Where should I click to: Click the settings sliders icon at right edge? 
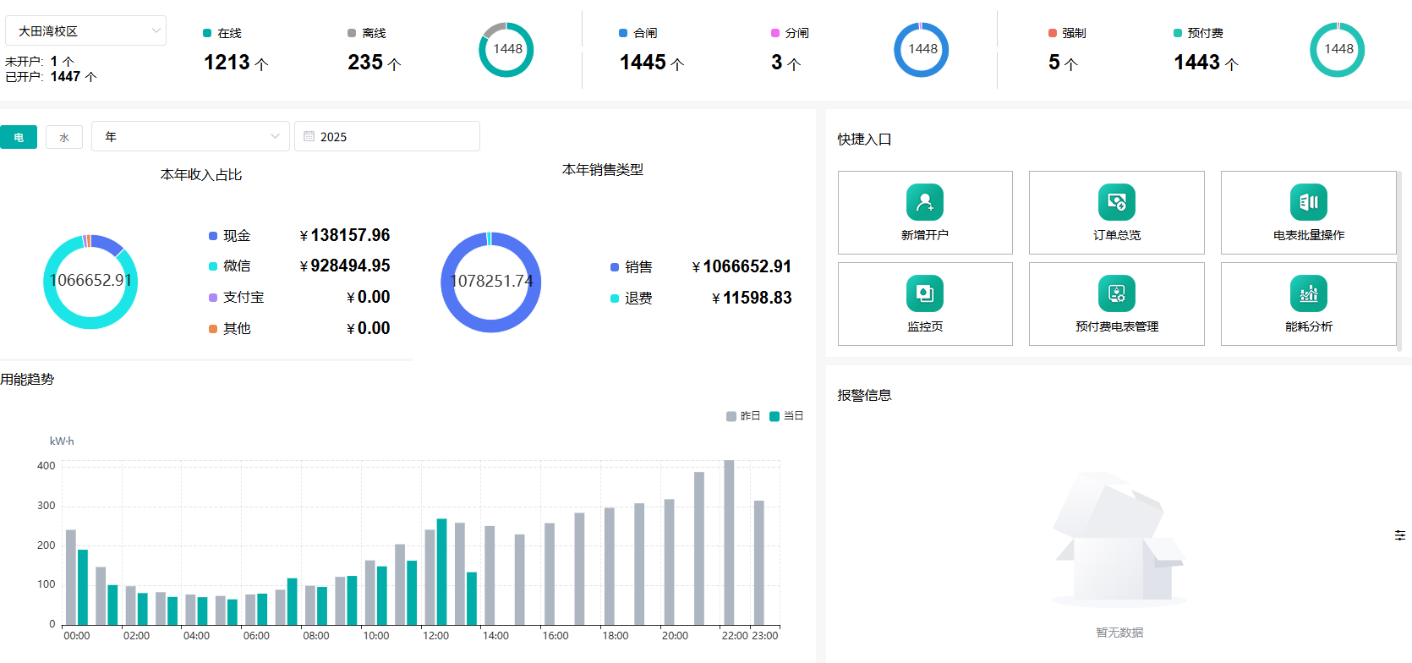1400,535
